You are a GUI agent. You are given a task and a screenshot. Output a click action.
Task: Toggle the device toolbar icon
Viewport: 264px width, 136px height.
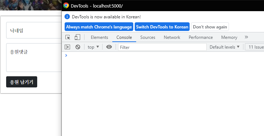click(x=77, y=37)
